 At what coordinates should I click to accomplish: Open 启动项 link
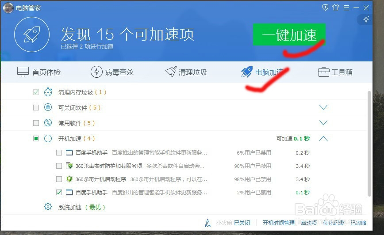309,223
